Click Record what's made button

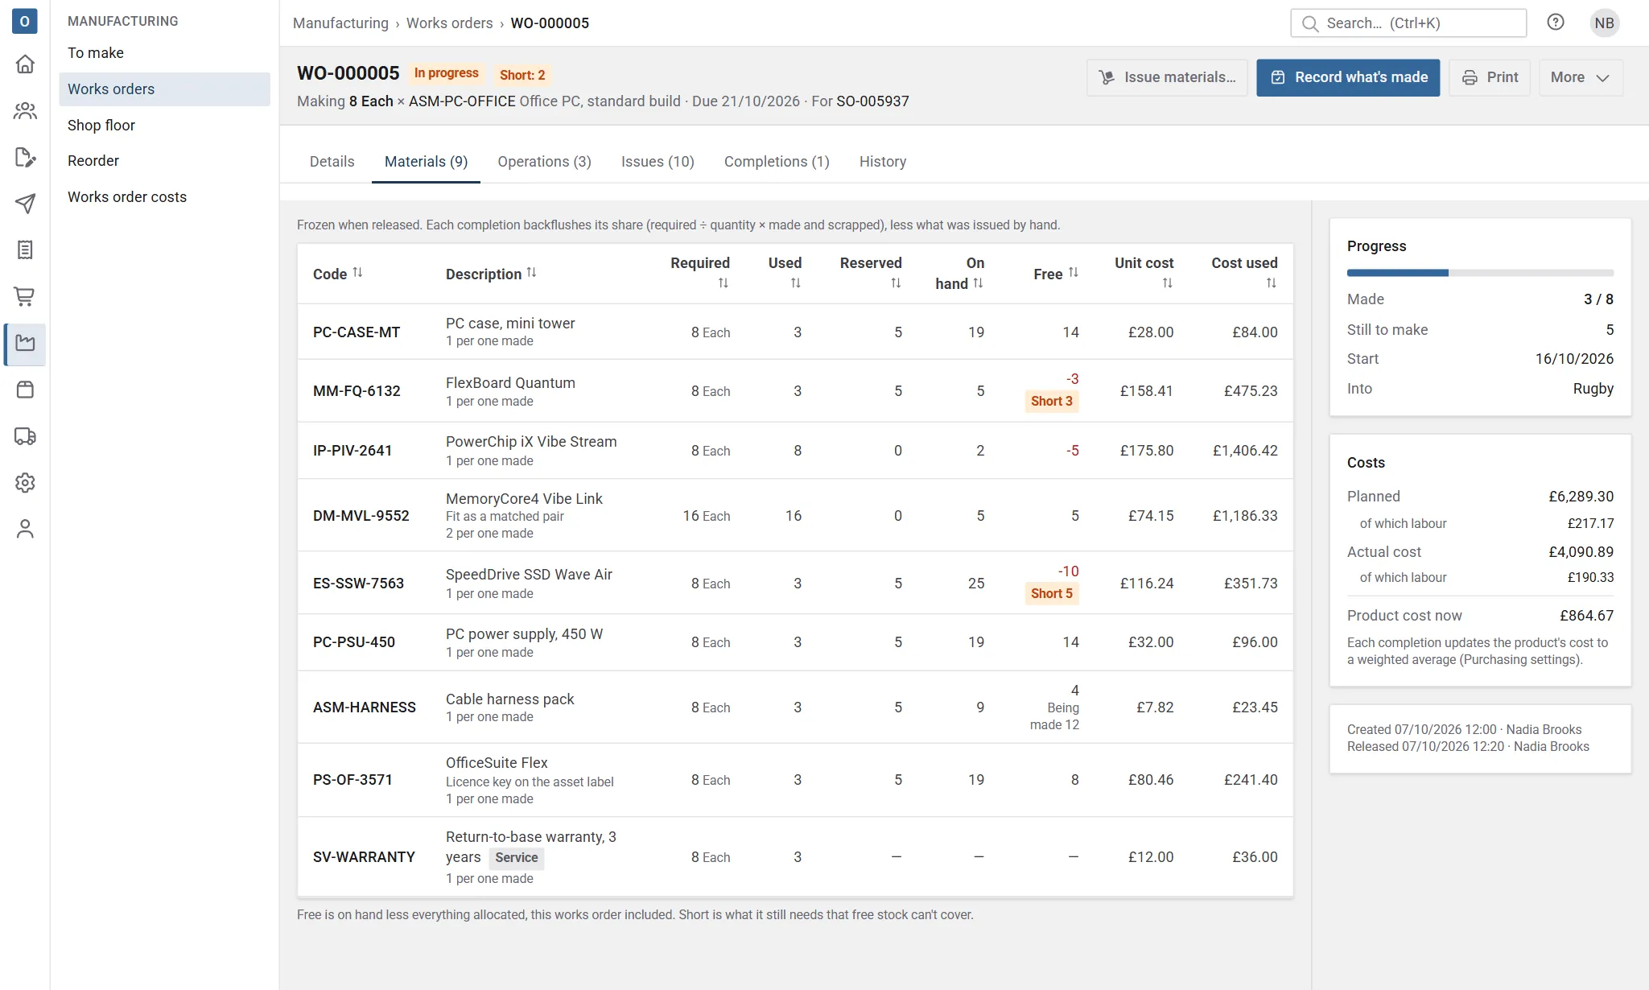[1348, 77]
